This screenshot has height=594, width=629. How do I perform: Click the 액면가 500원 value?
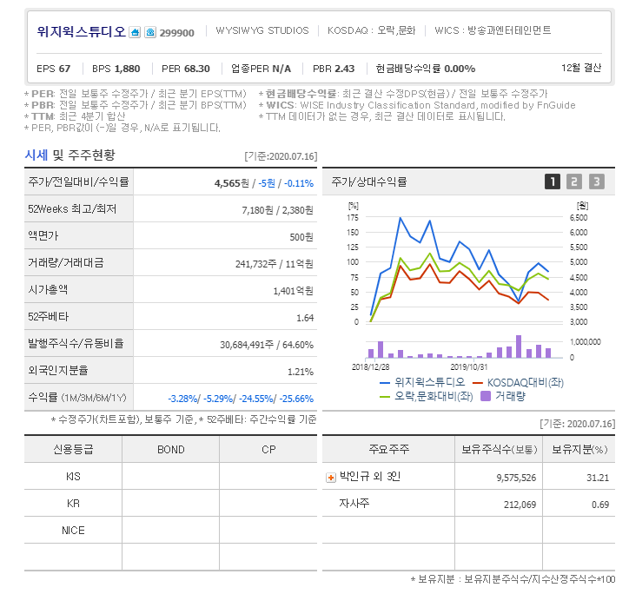[301, 237]
